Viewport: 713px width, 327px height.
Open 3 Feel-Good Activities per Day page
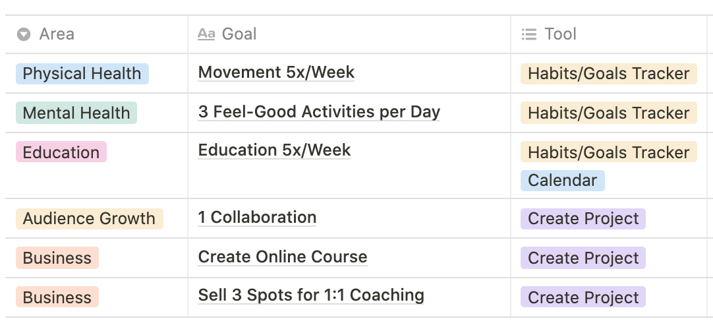(x=319, y=112)
